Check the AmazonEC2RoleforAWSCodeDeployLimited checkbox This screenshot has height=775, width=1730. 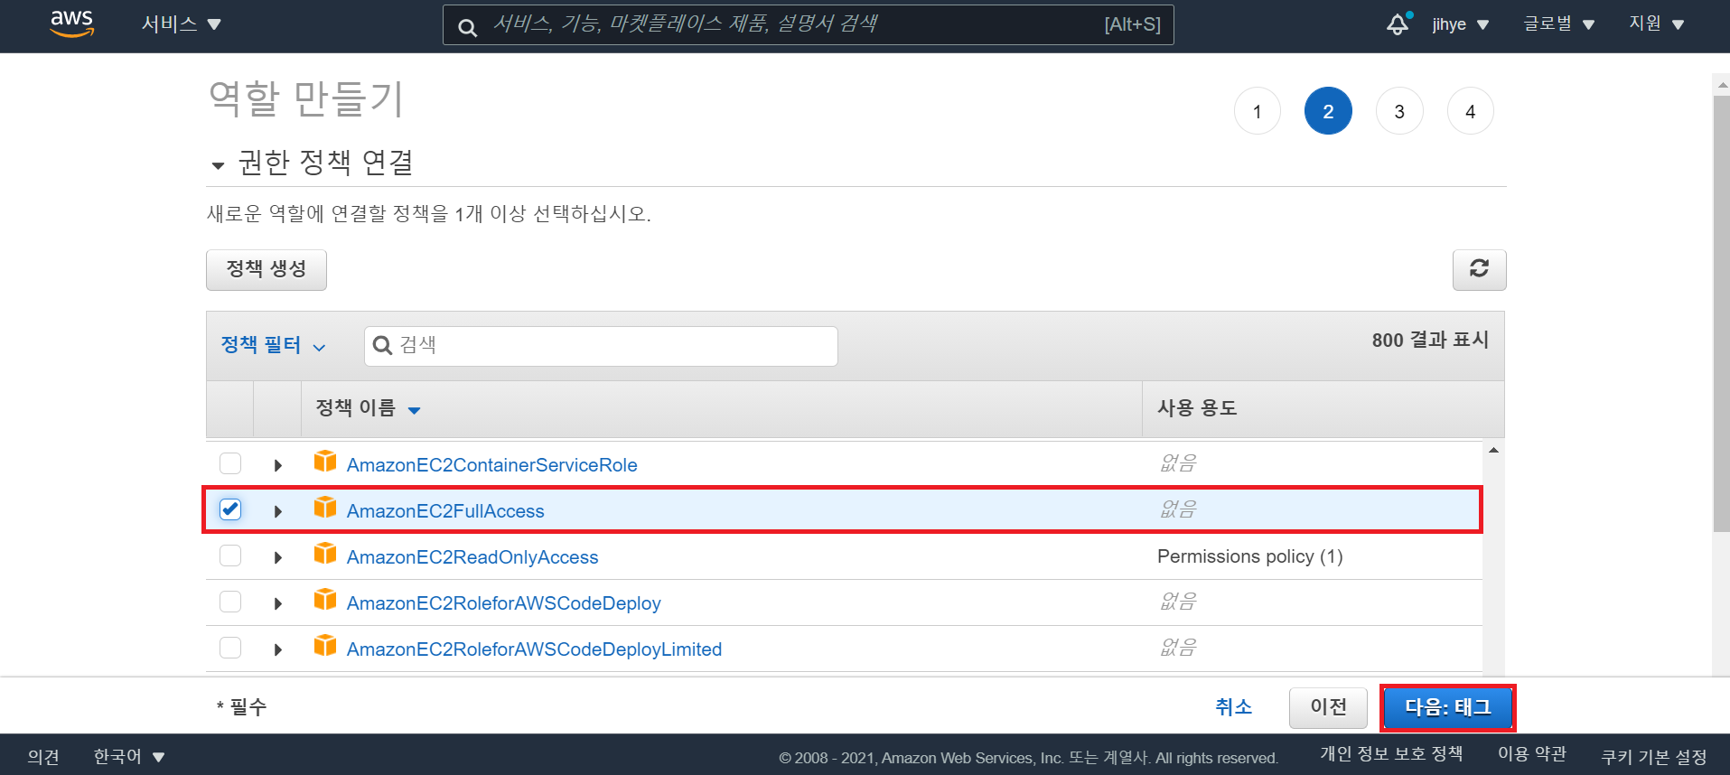coord(230,648)
